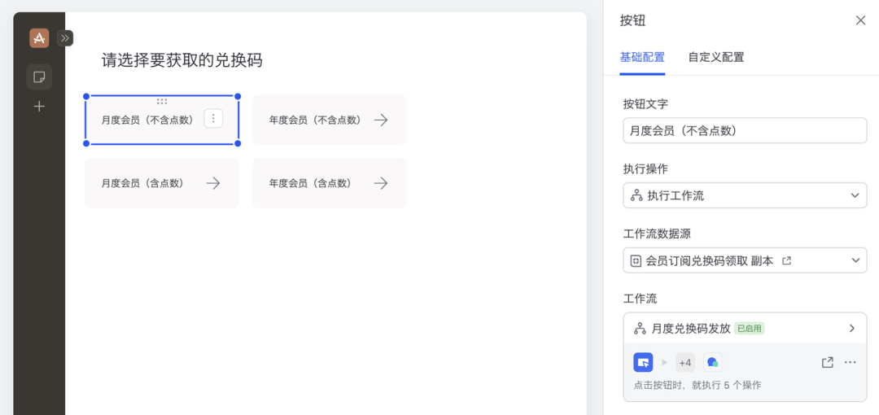Click the 工作流 section label
The height and width of the screenshot is (415, 879).
[x=640, y=298]
